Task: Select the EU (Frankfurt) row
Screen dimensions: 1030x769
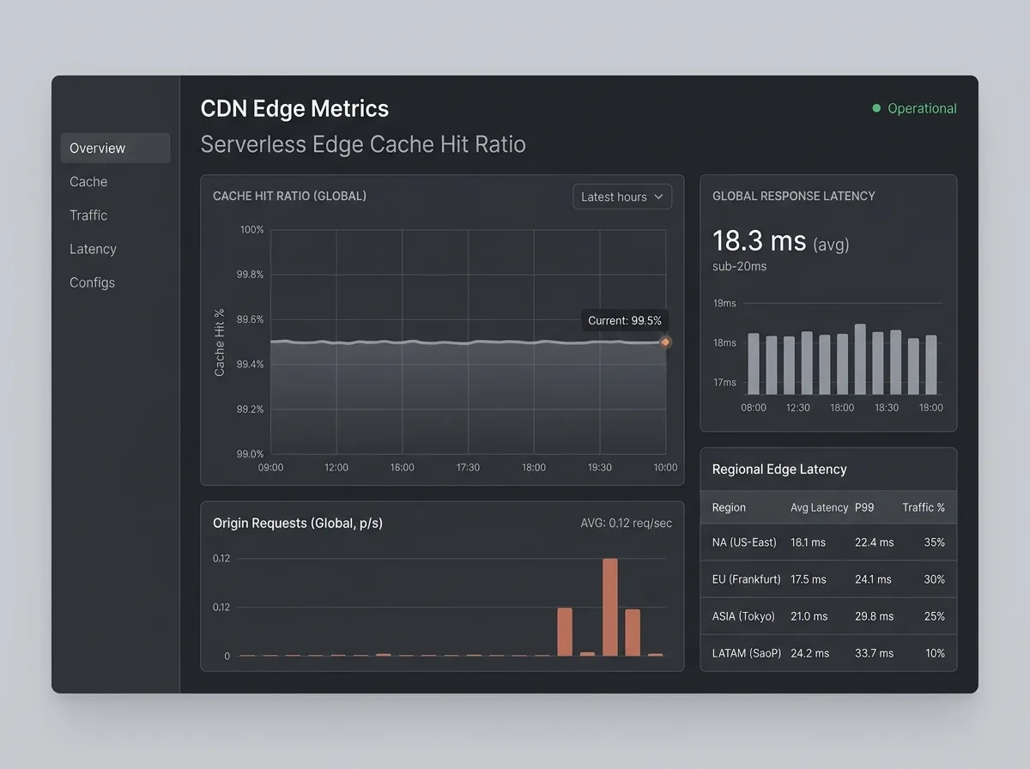Action: 828,579
